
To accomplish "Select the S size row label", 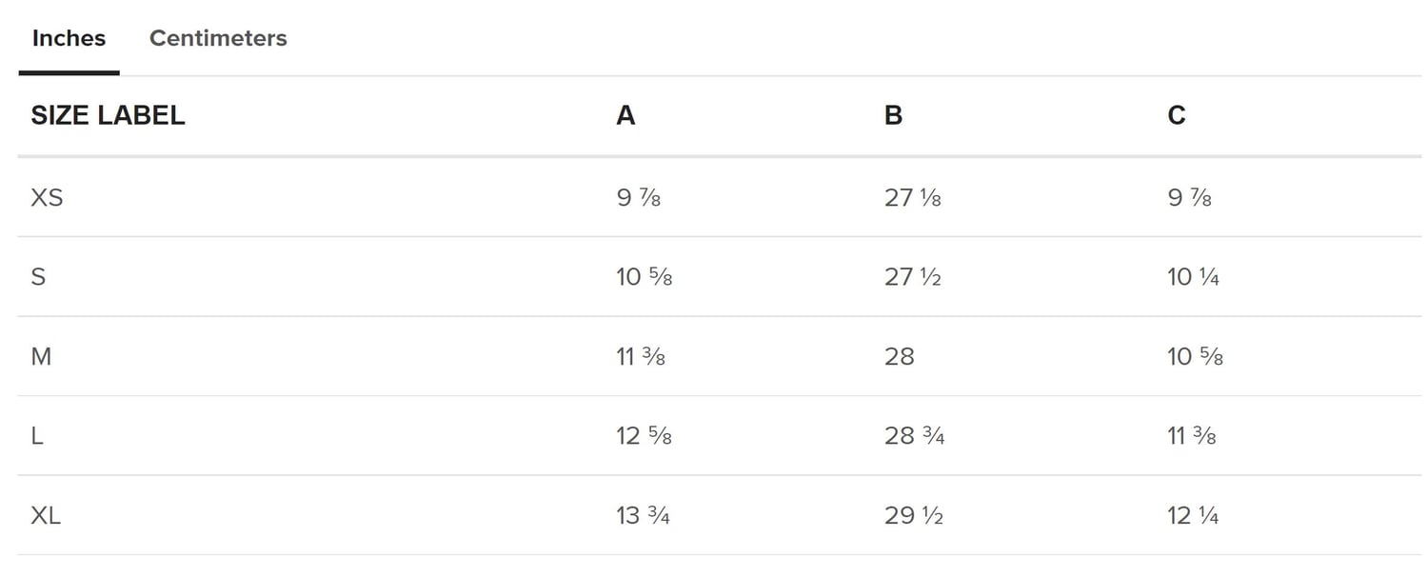I will coord(38,277).
